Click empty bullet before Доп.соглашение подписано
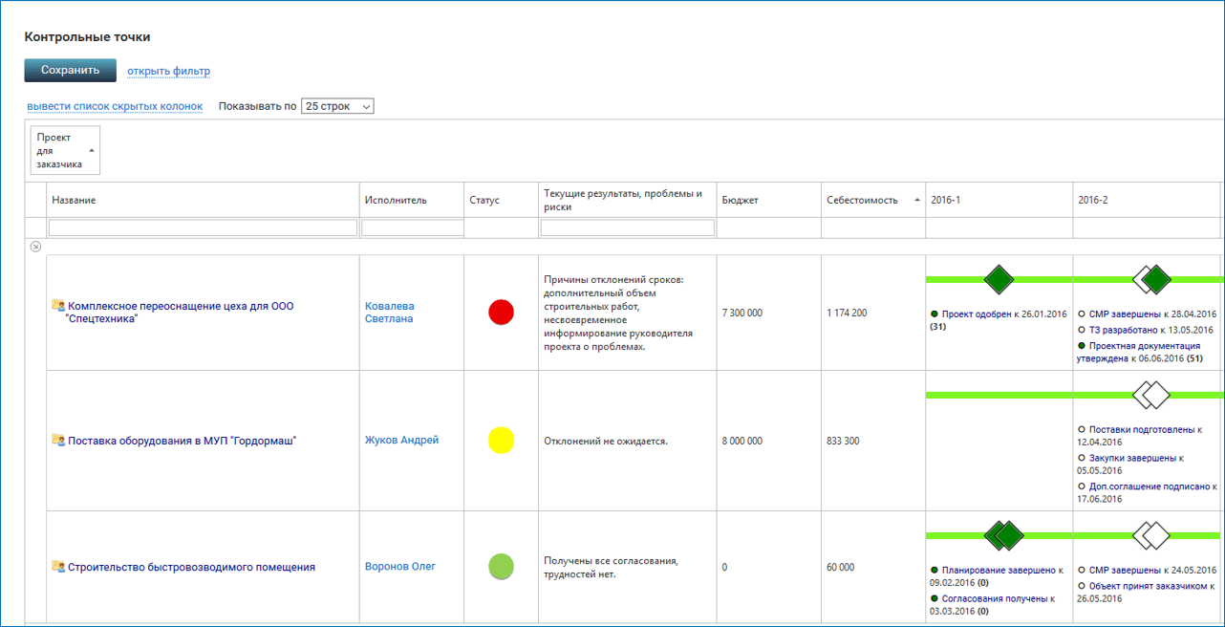This screenshot has height=627, width=1225. [x=1082, y=486]
